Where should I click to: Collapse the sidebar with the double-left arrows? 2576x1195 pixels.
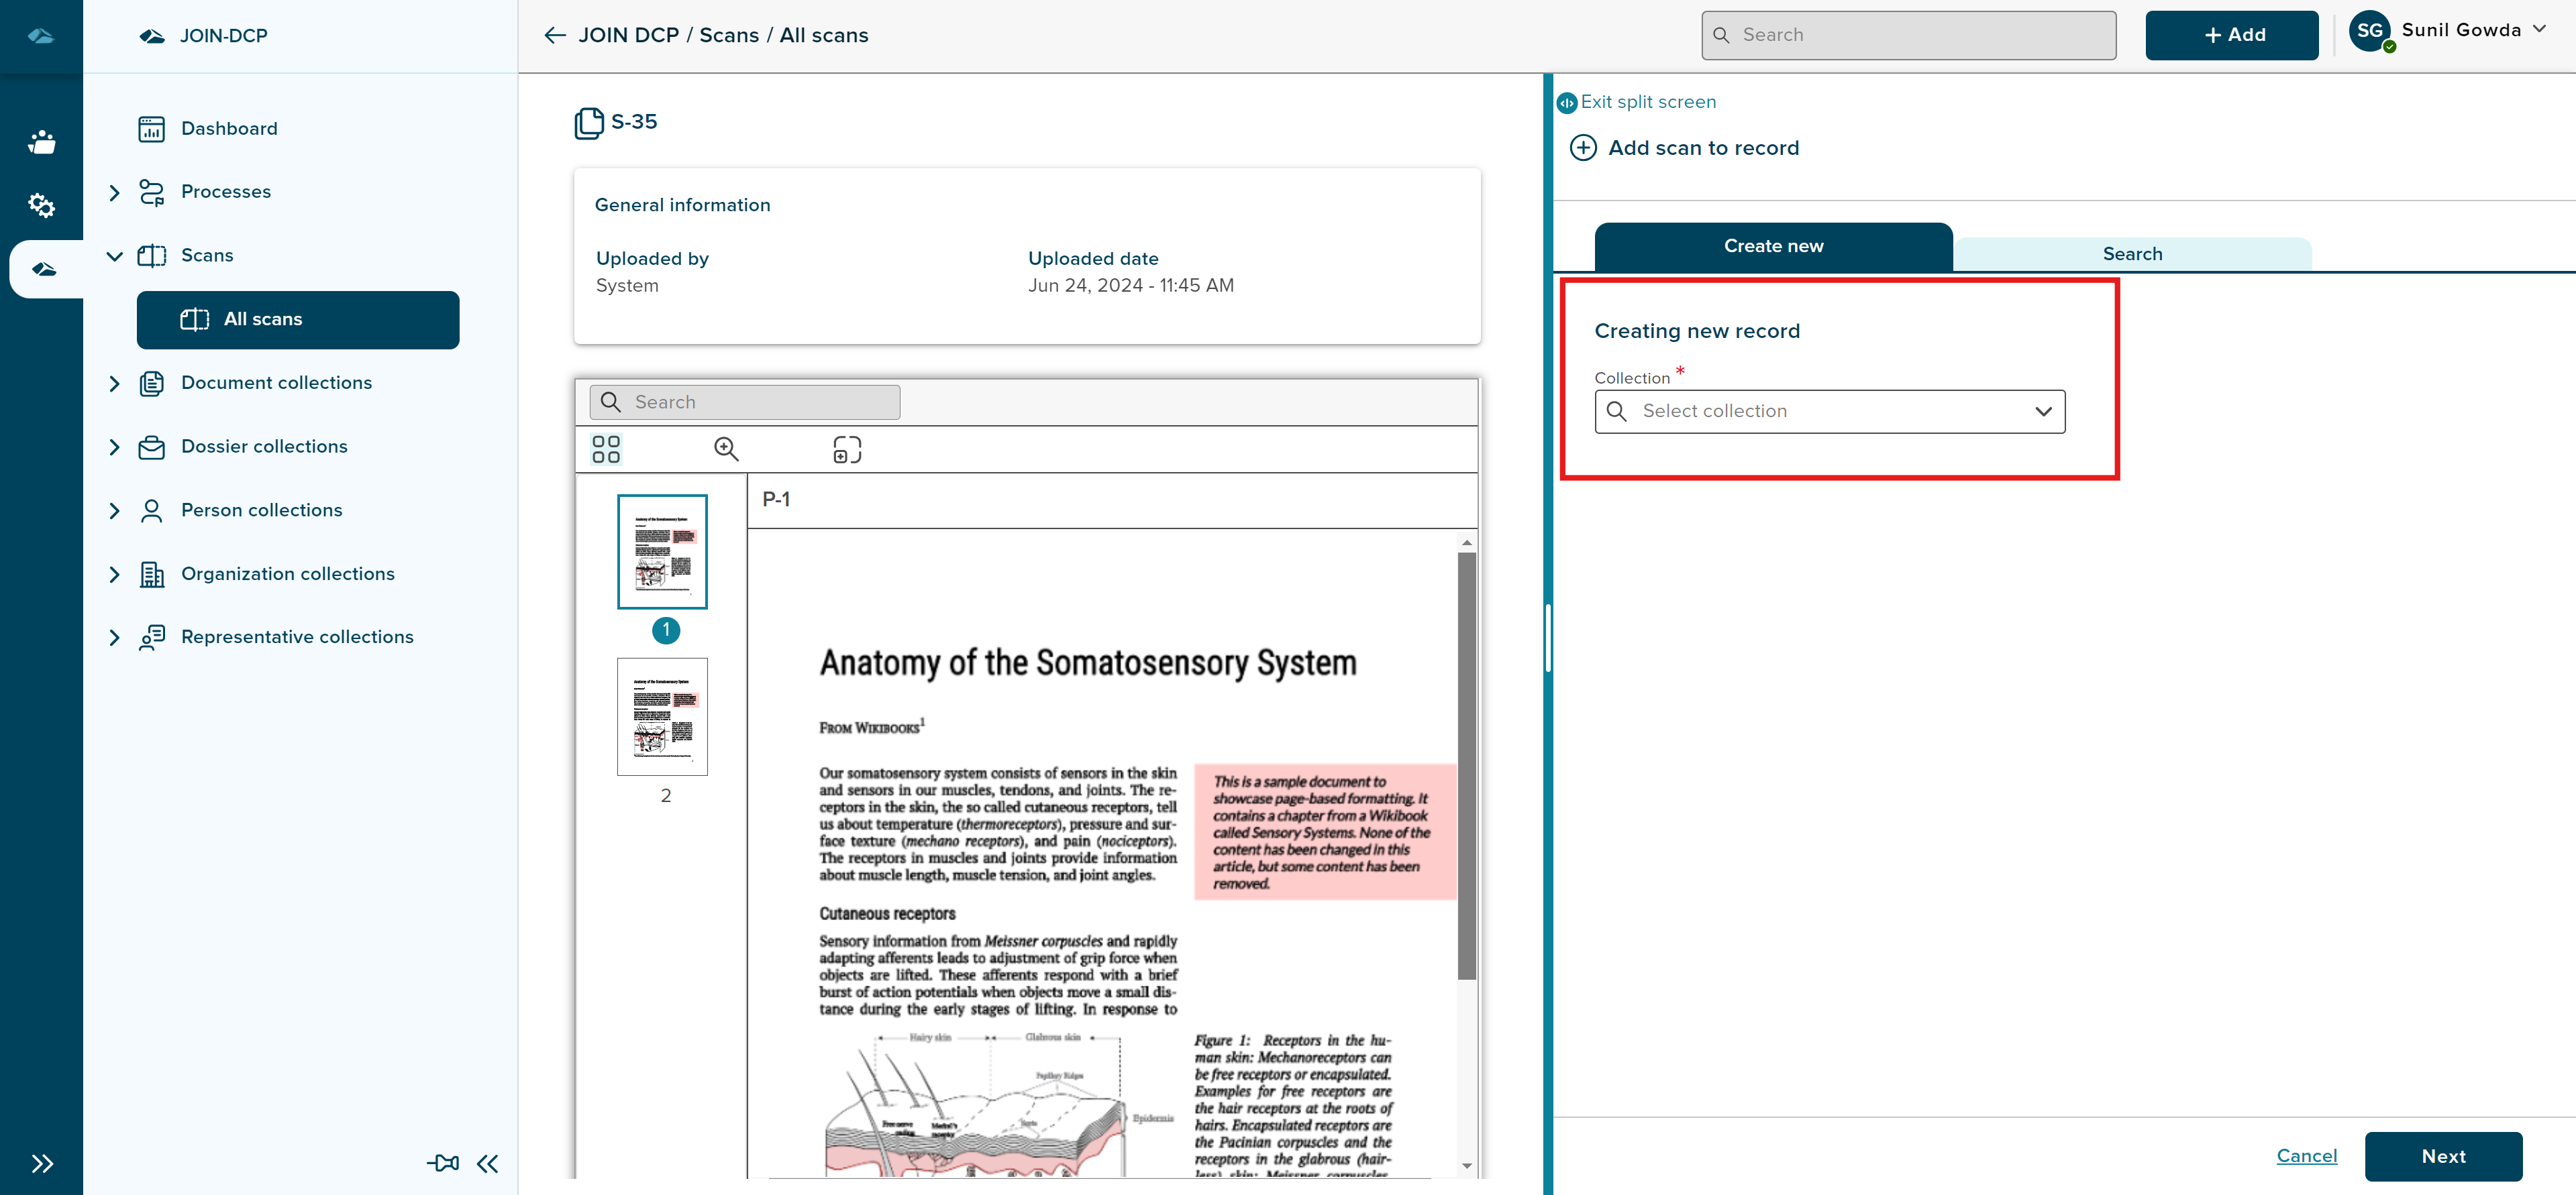tap(488, 1163)
